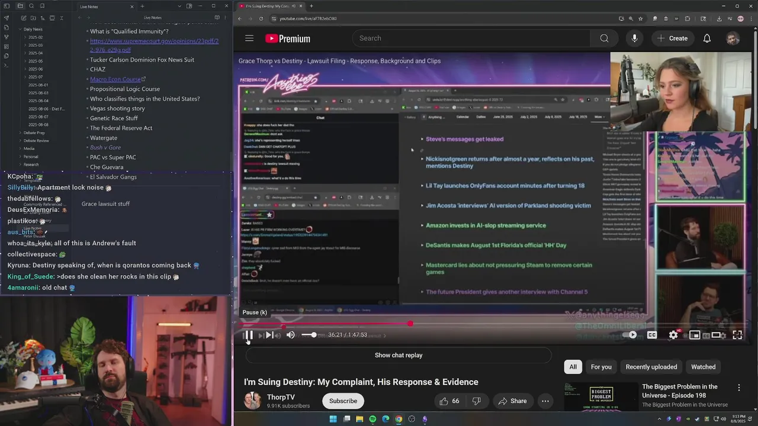This screenshot has width=758, height=426.
Task: Subscribe to ThorpTV channel
Action: click(x=343, y=401)
